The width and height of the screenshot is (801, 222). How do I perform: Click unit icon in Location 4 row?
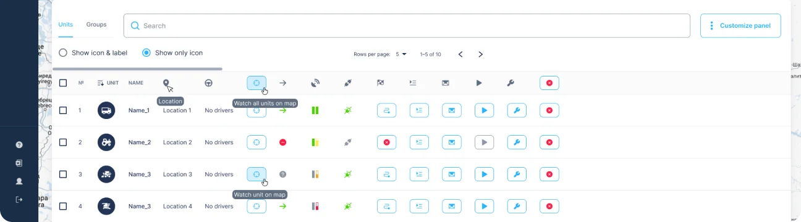point(106,207)
